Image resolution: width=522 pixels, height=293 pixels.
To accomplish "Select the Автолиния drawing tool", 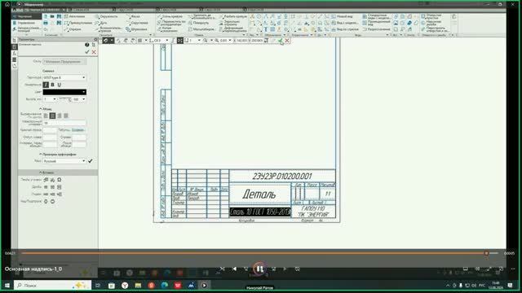I will [75, 16].
